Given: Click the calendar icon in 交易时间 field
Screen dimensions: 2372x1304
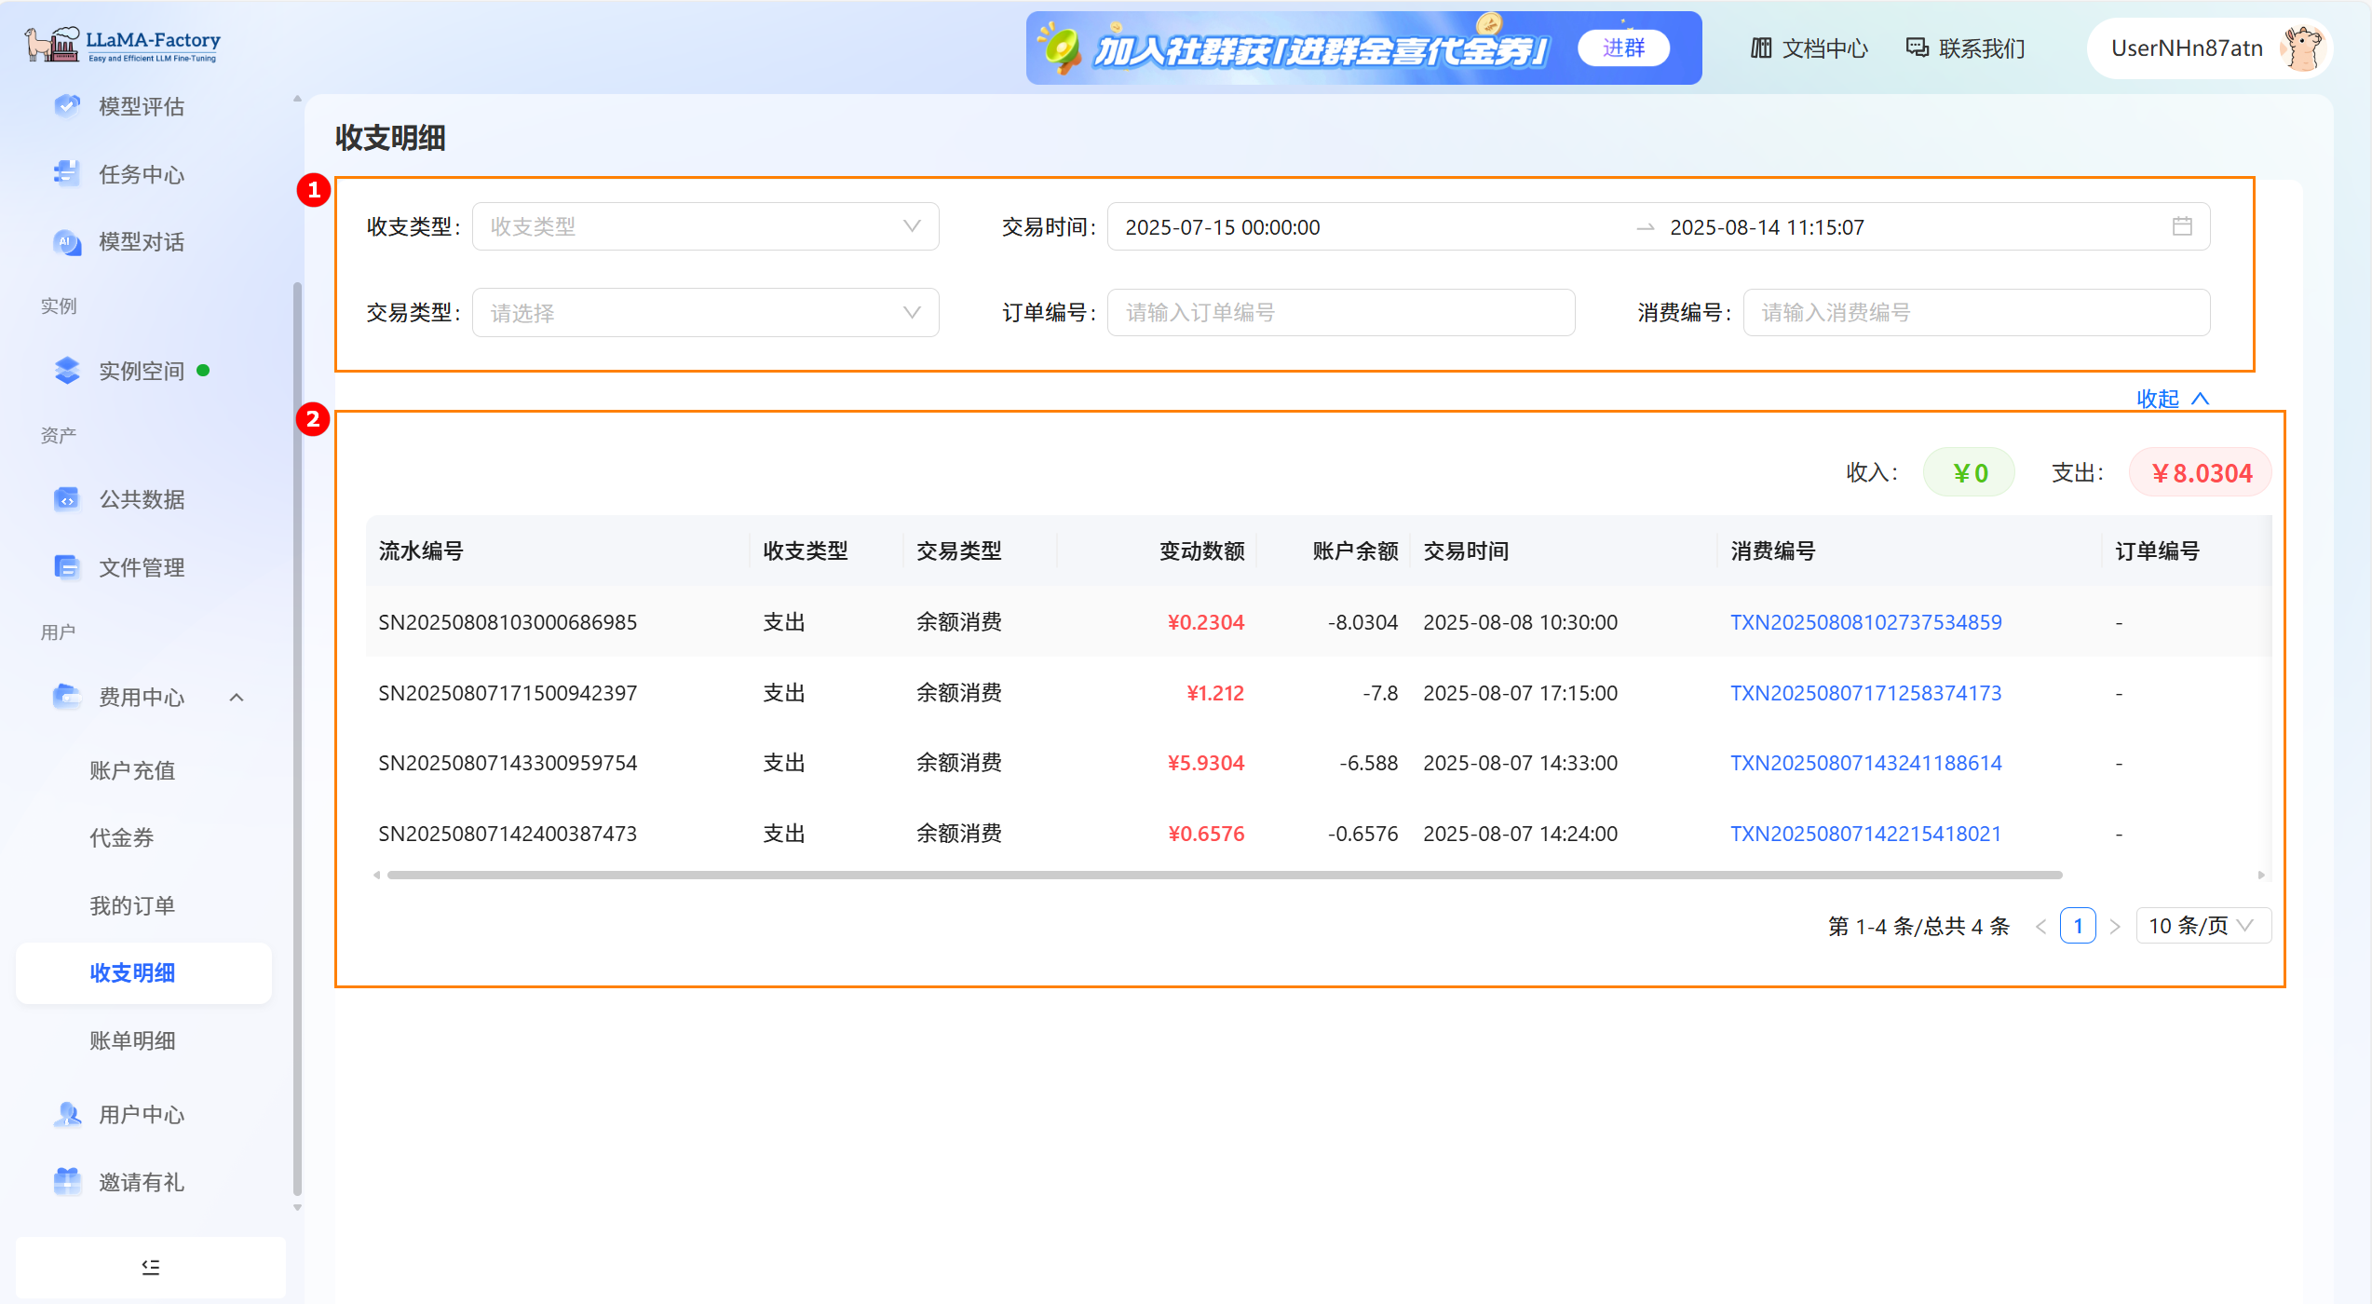Looking at the screenshot, I should coord(2181,226).
